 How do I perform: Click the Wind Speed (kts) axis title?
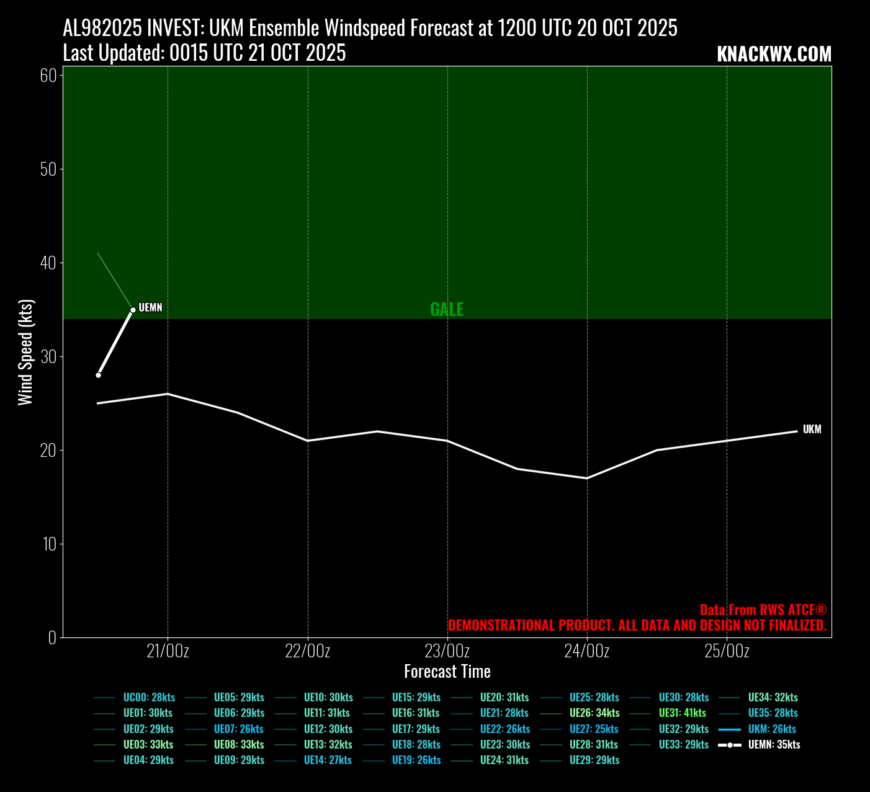25,352
